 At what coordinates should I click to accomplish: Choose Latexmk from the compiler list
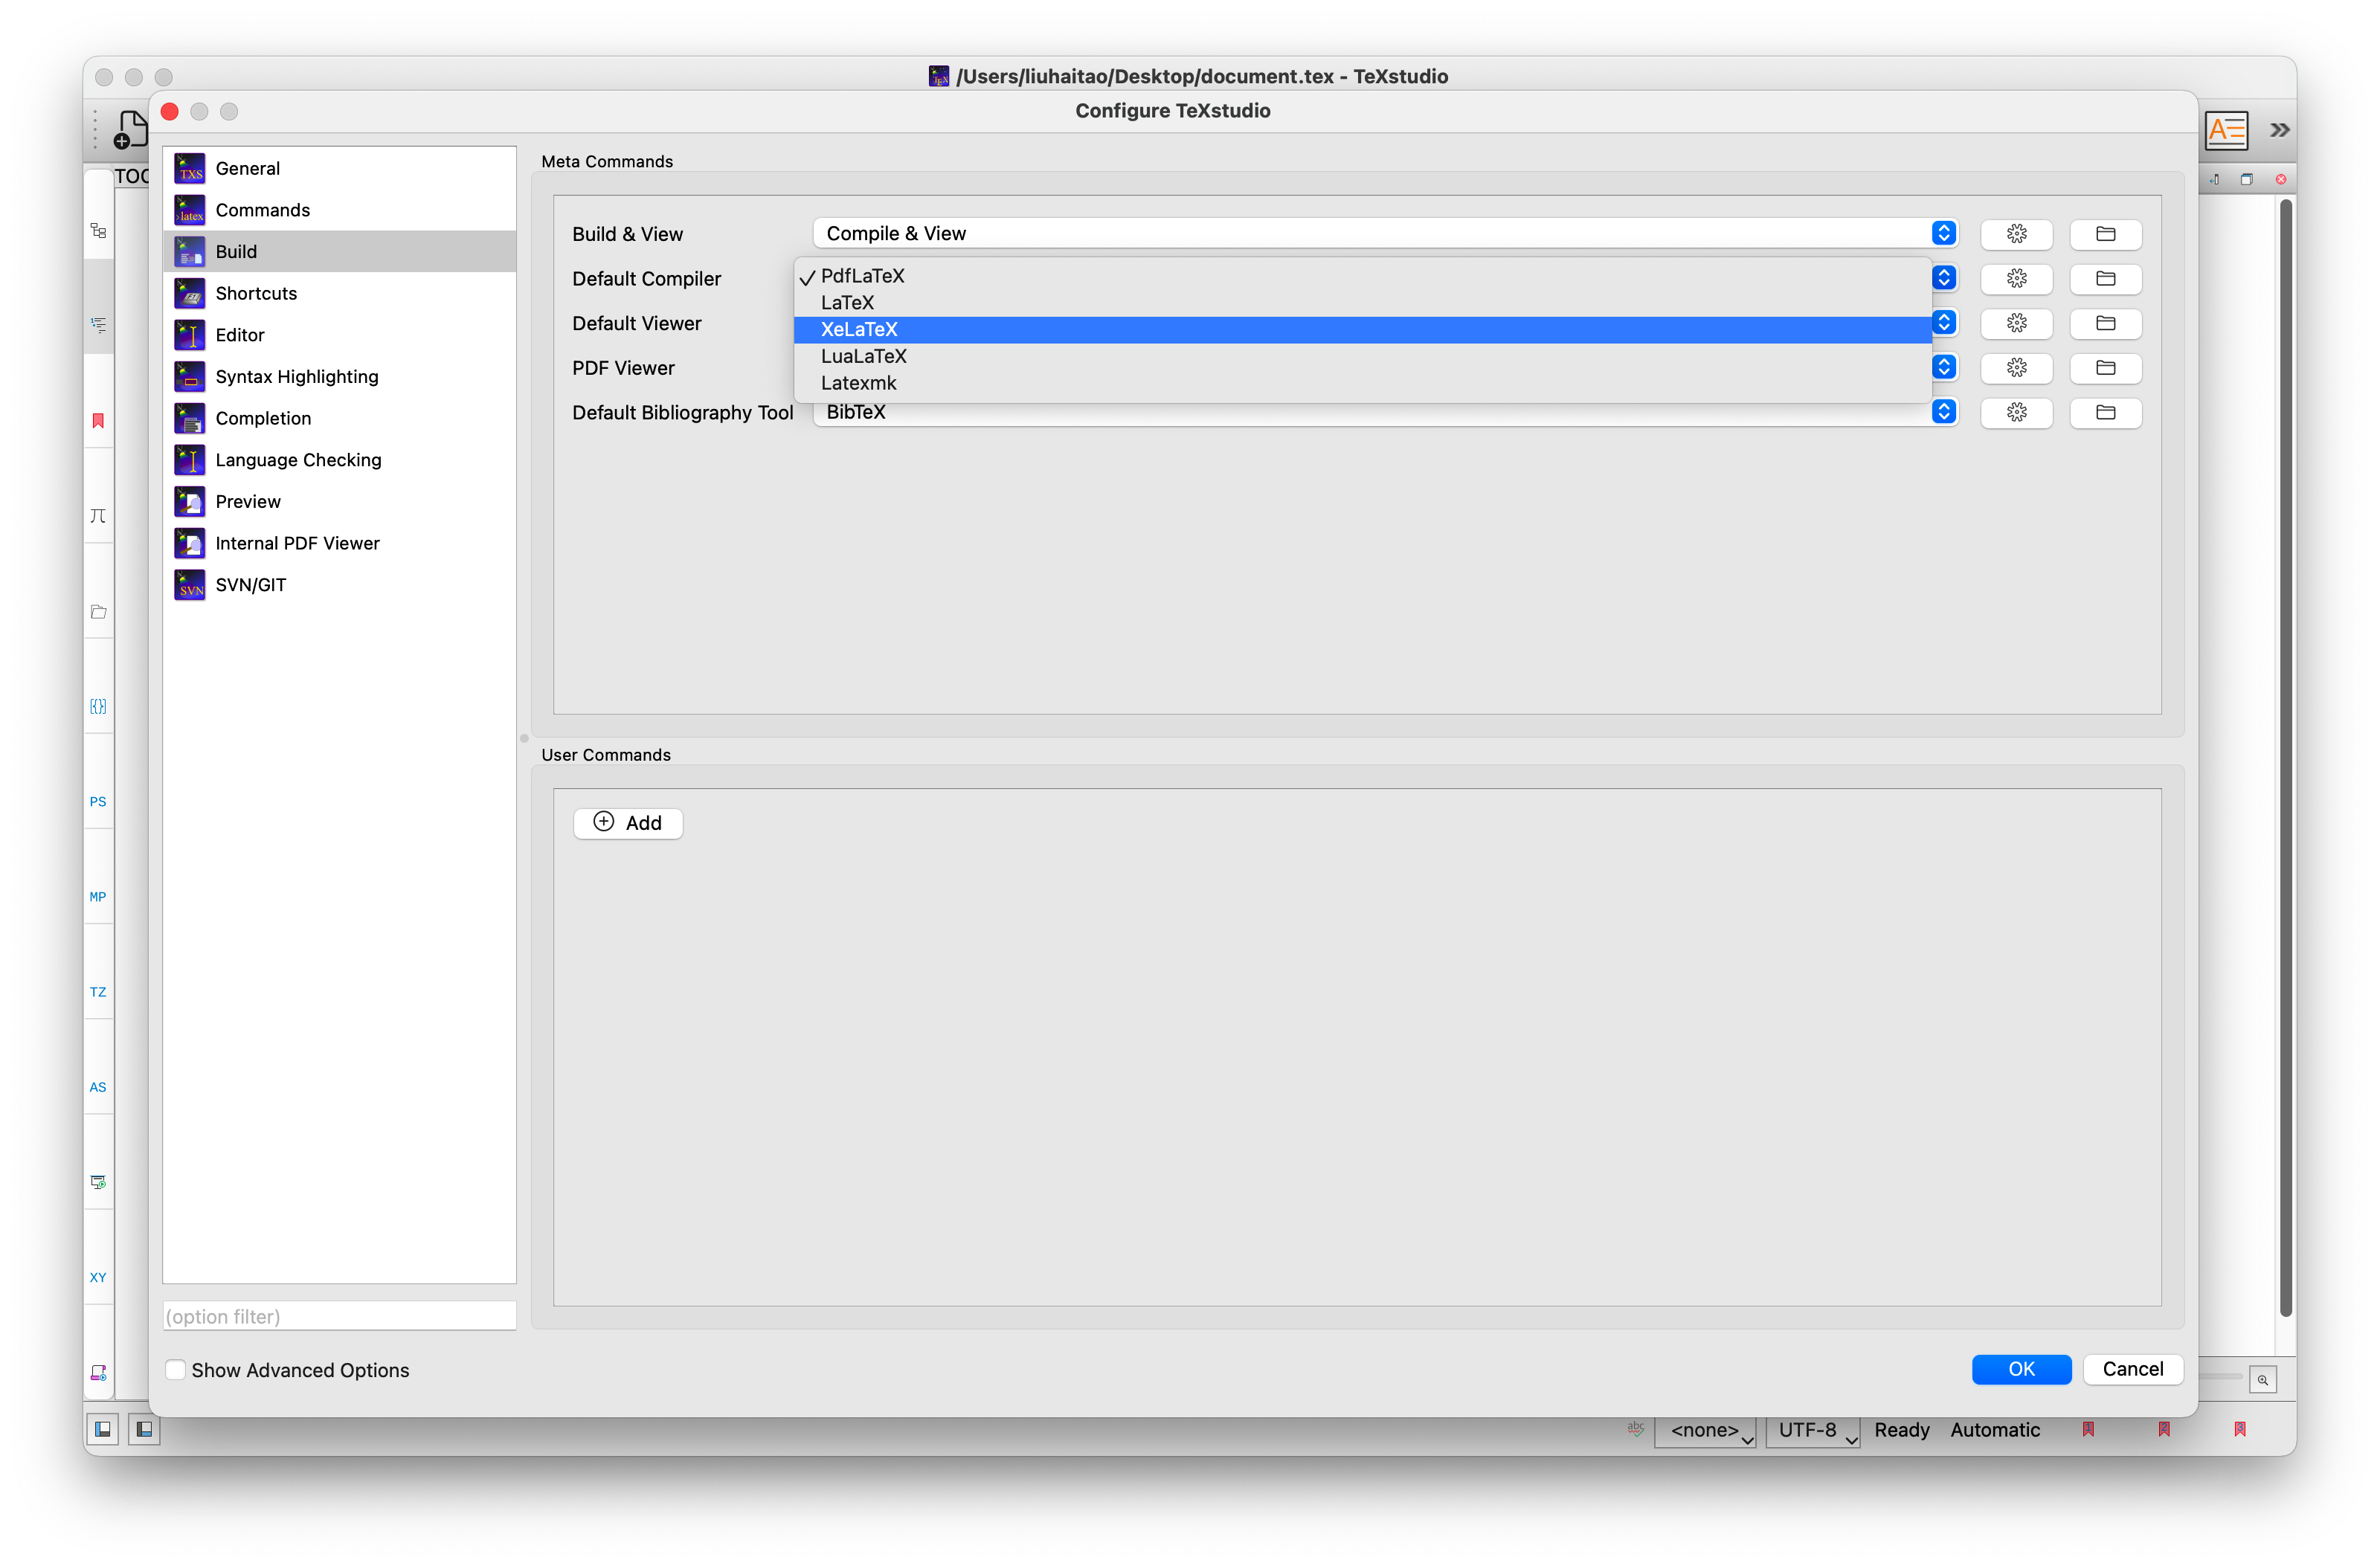(1362, 383)
